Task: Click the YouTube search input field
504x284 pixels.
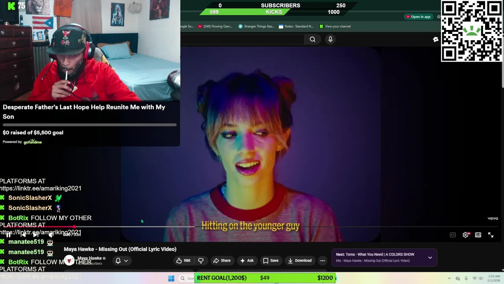Action: (242, 39)
